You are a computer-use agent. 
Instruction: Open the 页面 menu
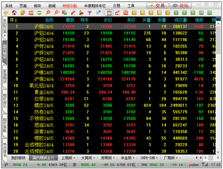[x=23, y=6]
